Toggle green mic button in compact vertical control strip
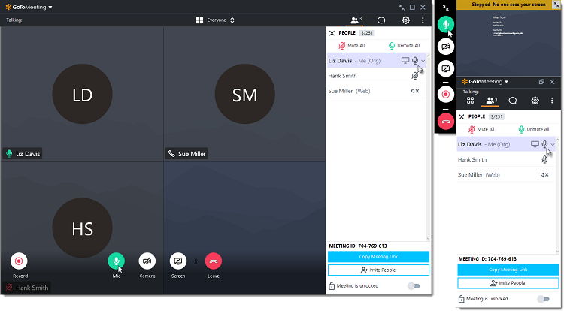 [x=446, y=25]
